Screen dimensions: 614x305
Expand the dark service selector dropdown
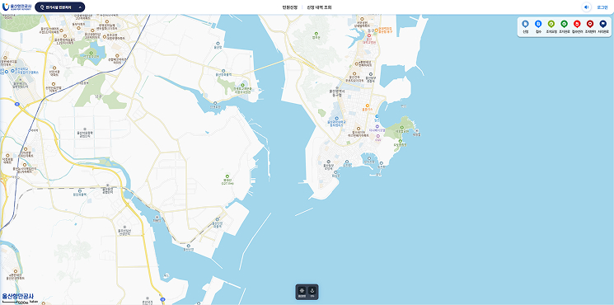[x=60, y=7]
